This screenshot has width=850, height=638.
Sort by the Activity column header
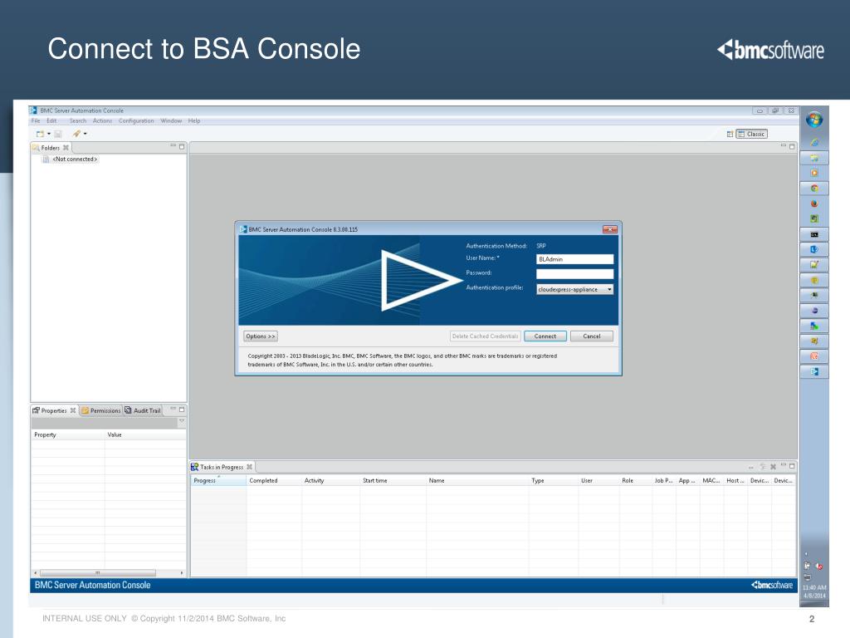330,481
